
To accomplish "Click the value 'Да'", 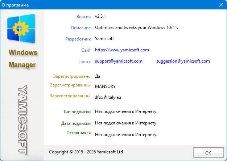I will pos(98,76).
